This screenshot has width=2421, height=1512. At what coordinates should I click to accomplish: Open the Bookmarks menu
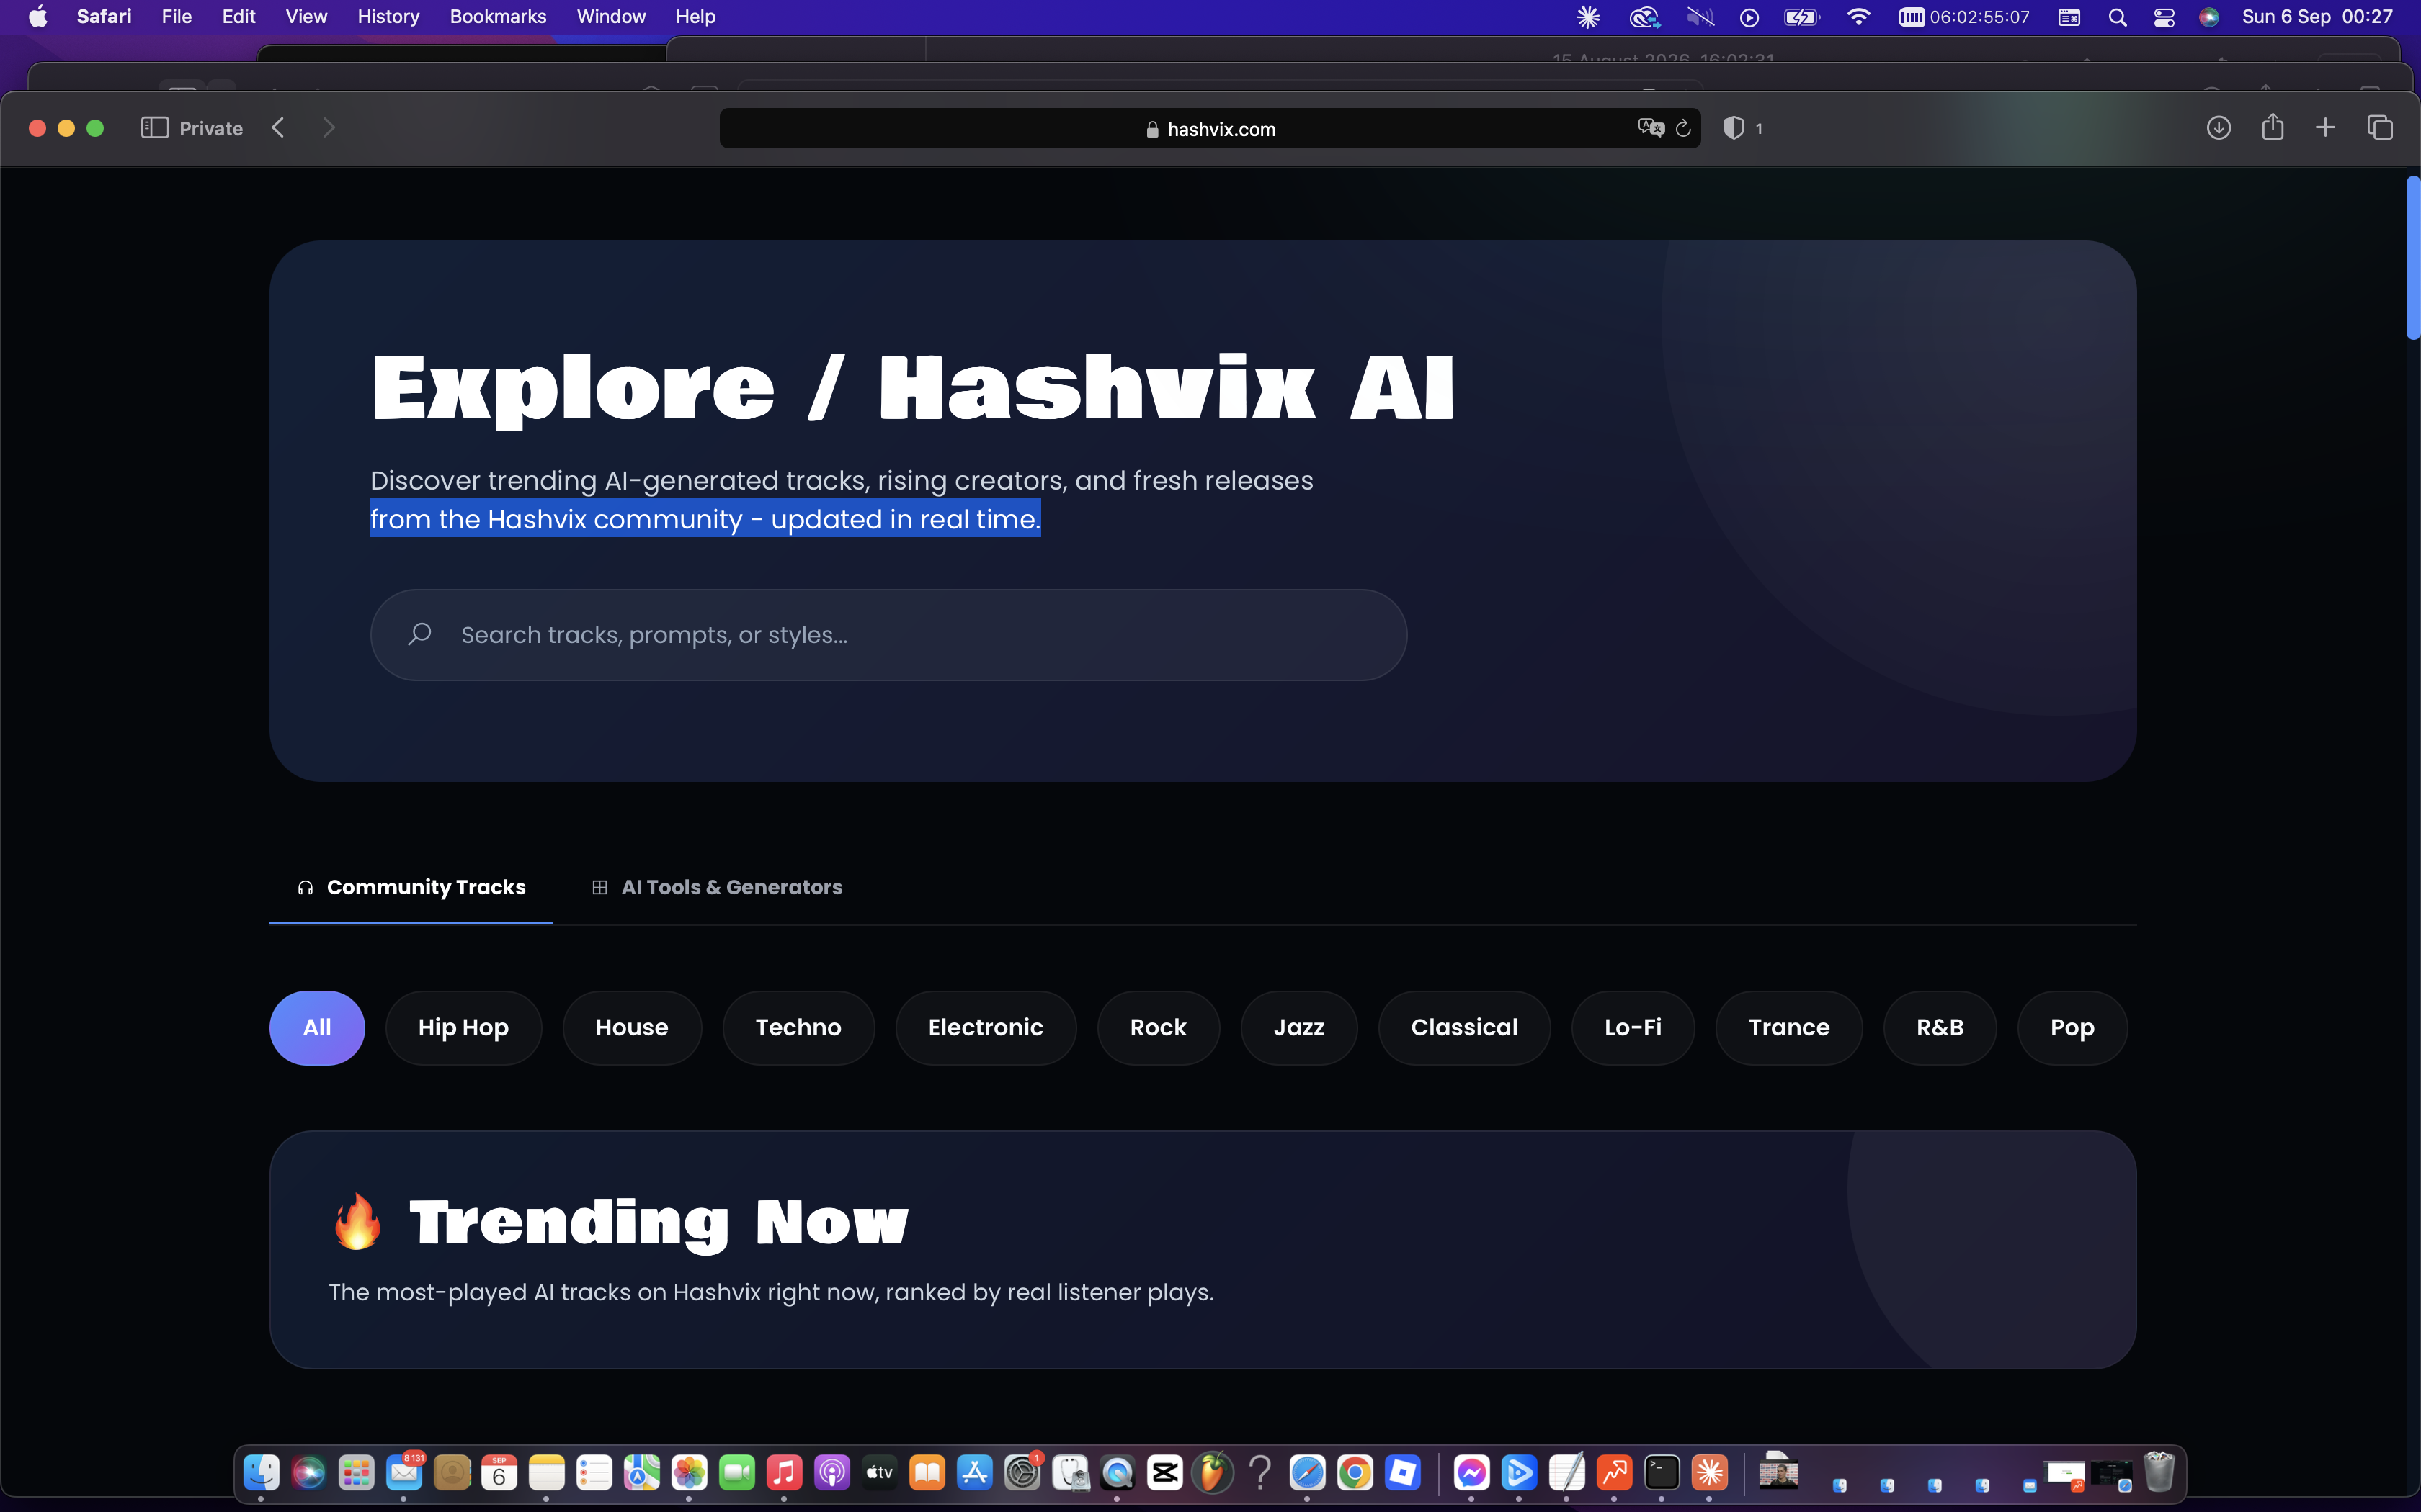pyautogui.click(x=498, y=17)
